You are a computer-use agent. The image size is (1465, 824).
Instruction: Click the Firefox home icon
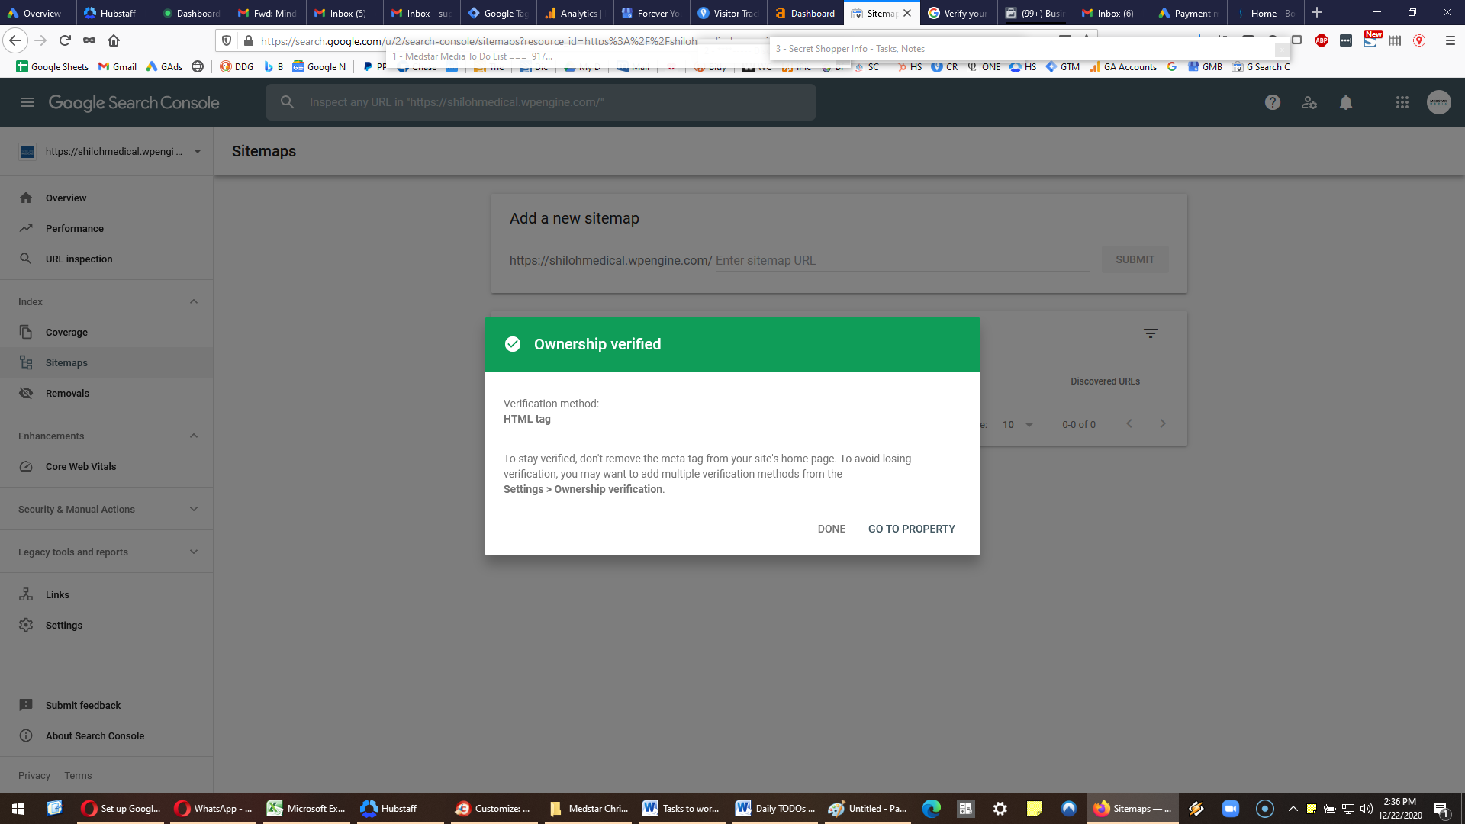coord(114,40)
